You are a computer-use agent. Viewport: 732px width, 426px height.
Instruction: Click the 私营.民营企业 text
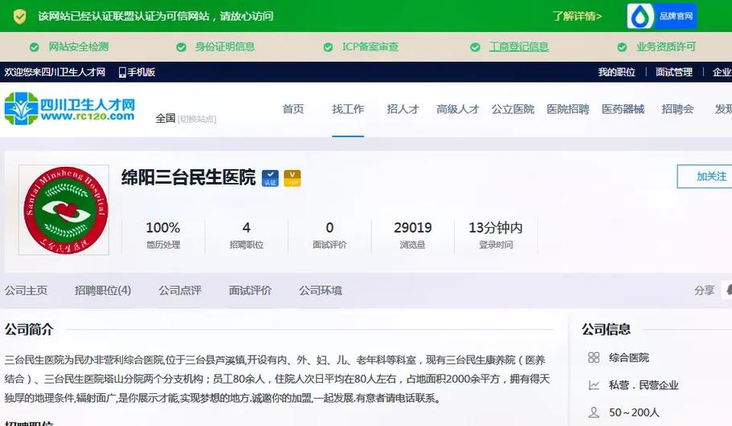click(x=644, y=385)
